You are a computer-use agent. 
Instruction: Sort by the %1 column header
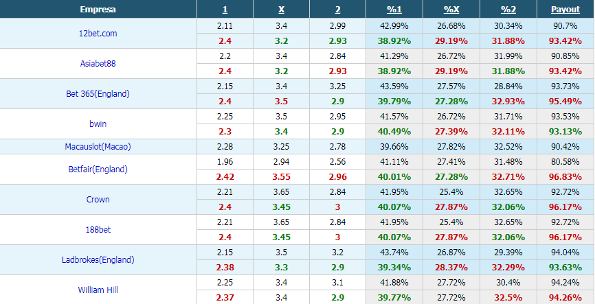(394, 10)
